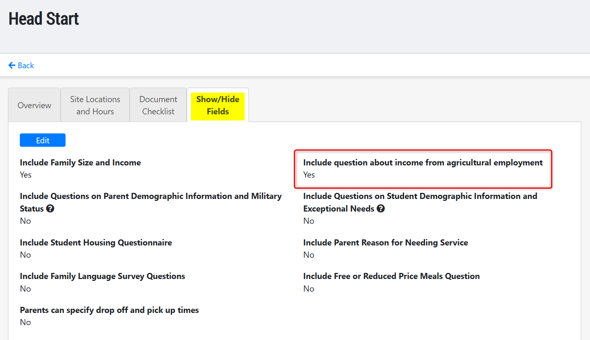Click 'Include Parent Reason for Needing Service'

pyautogui.click(x=386, y=242)
